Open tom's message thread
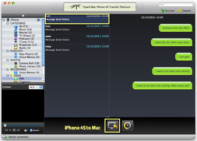 pos(77,19)
